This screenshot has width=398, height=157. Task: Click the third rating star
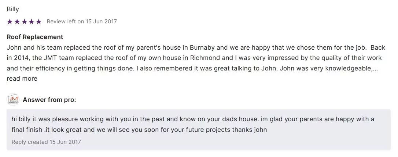click(x=24, y=22)
